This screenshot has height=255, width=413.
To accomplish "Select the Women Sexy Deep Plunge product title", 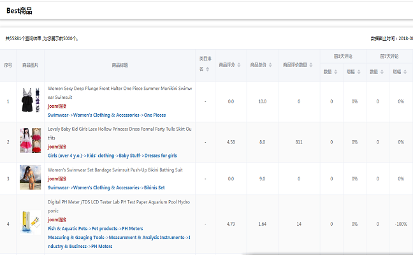I will (120, 92).
